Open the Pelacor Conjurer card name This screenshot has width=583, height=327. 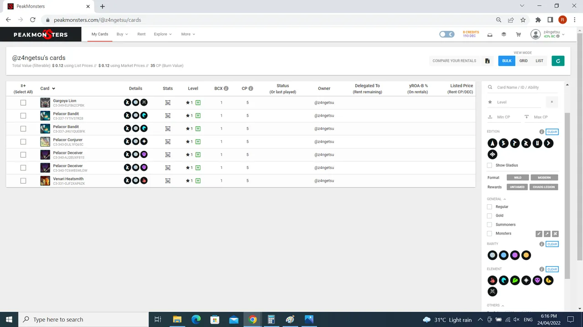[68, 140]
